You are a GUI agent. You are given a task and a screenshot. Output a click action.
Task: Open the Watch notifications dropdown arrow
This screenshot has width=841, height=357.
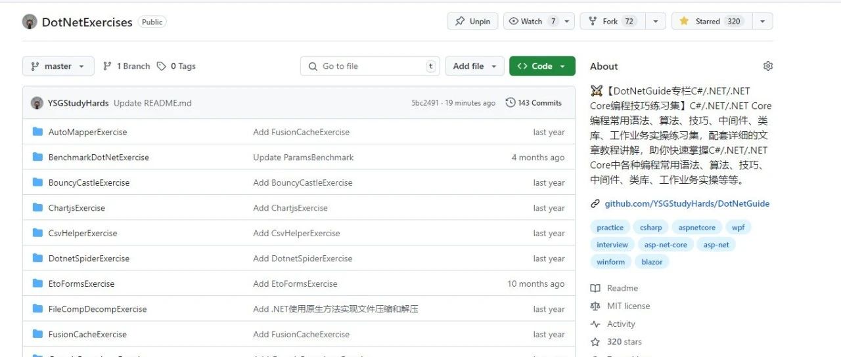click(568, 21)
